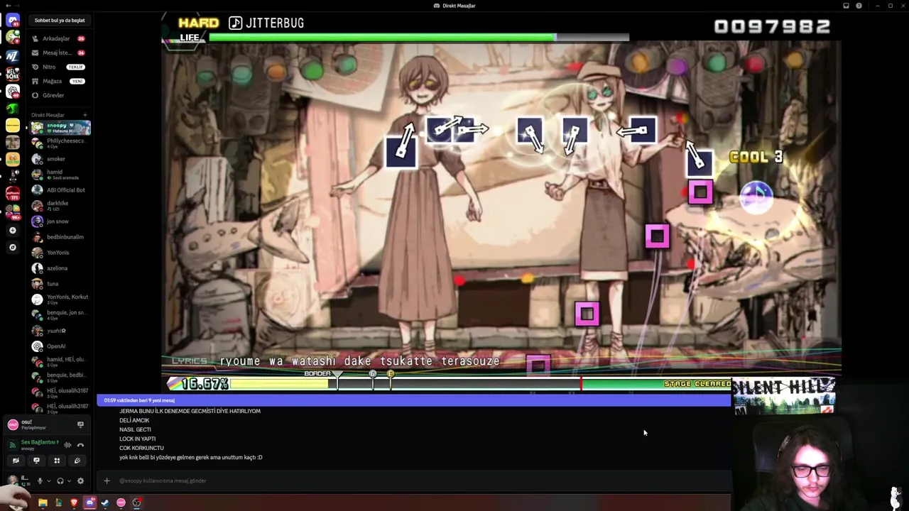This screenshot has height=511, width=909.
Task: Toggle camera in voice panel
Action: [16, 461]
